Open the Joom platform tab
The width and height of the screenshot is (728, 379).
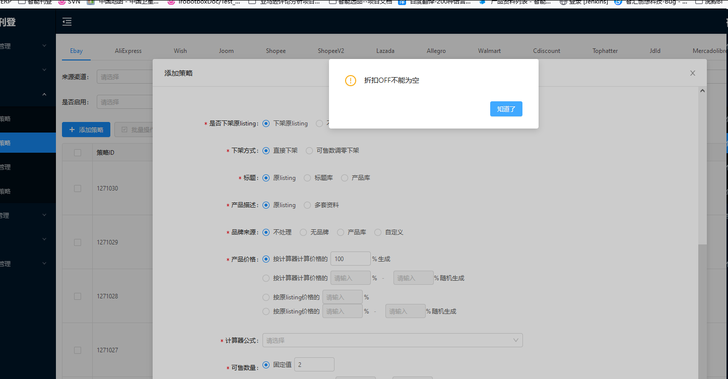point(226,51)
